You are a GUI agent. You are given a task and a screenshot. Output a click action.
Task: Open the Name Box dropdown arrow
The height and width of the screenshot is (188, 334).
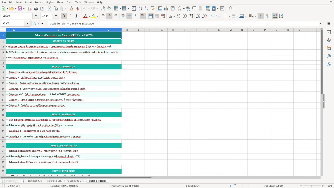pos(27,23)
